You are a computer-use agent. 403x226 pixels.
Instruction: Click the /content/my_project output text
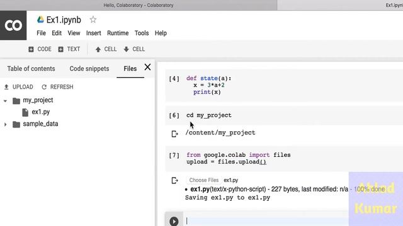(x=220, y=132)
